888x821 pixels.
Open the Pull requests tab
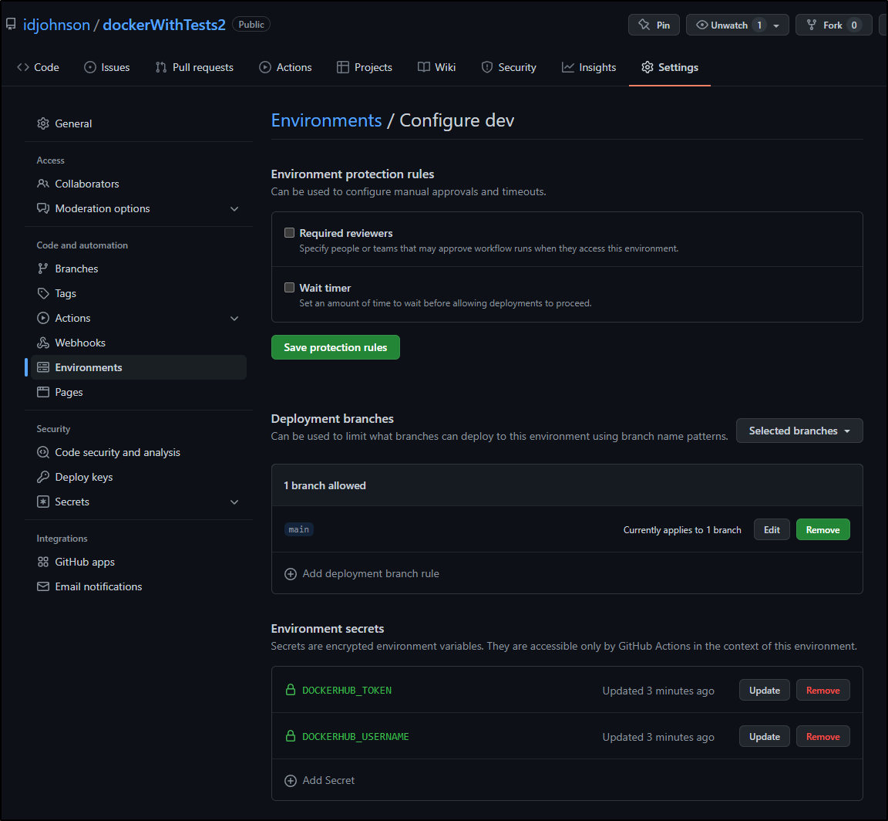[194, 67]
